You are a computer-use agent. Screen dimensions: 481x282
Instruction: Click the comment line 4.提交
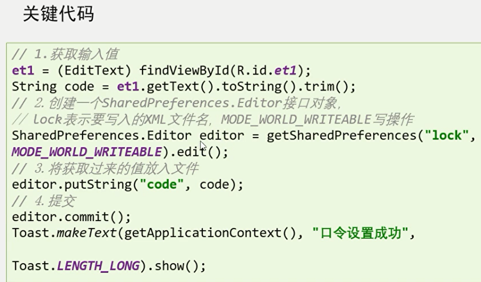pyautogui.click(x=43, y=201)
